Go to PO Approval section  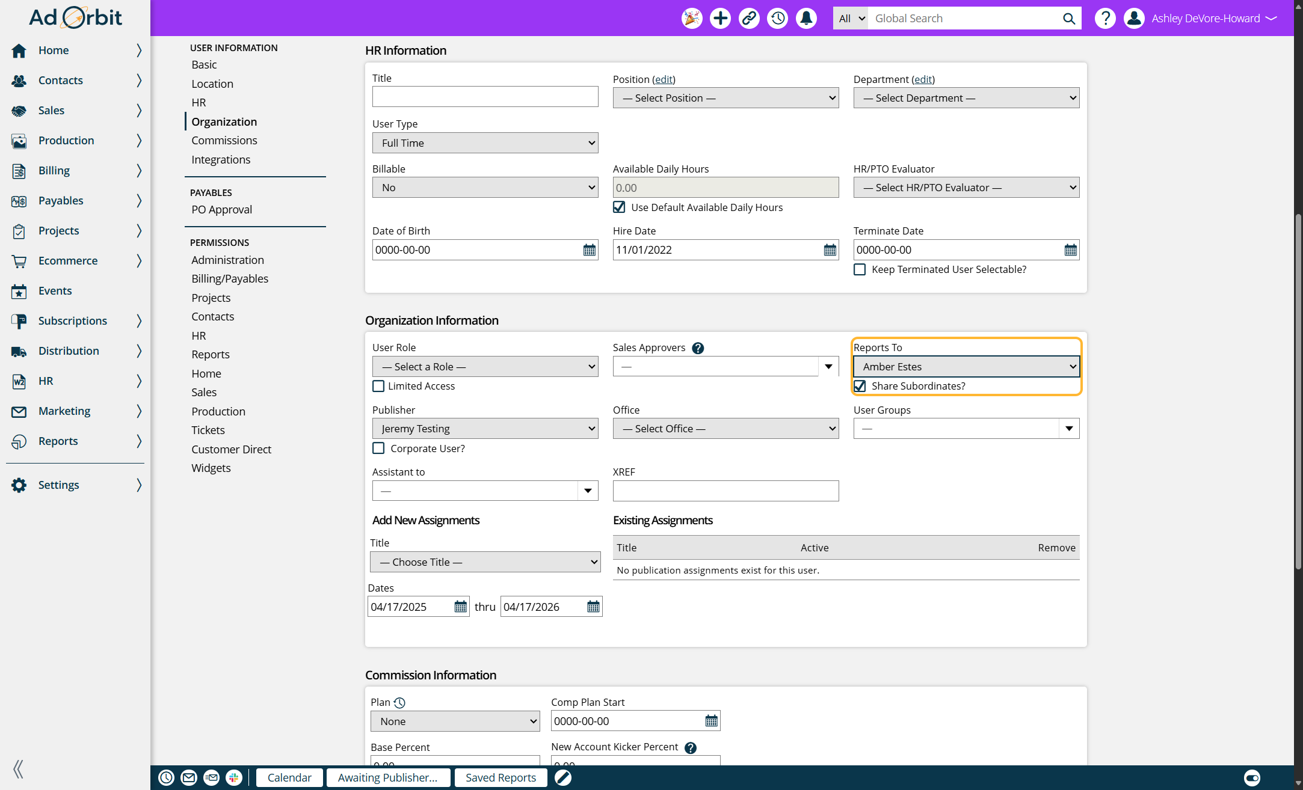point(222,210)
